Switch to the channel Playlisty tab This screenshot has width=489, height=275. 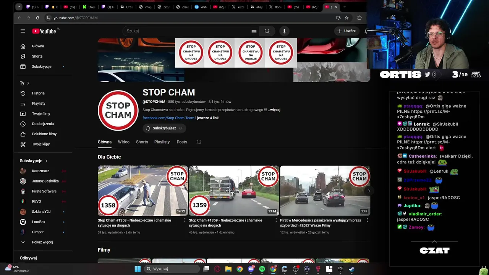pos(162,142)
